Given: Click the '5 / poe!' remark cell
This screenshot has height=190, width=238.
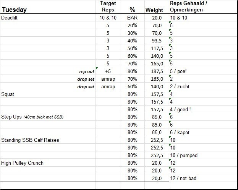Looking at the screenshot, I should click(178, 71).
